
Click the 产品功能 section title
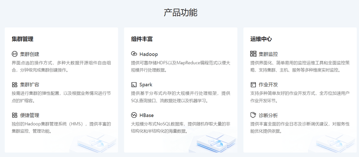tap(180, 13)
